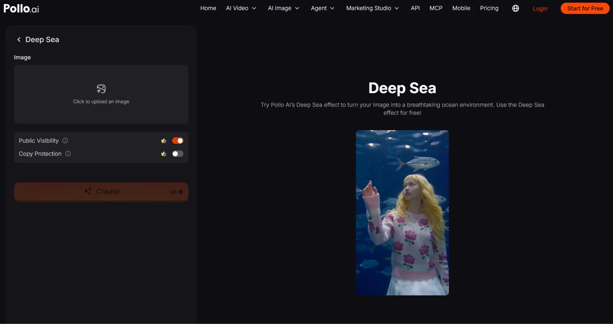This screenshot has height=324, width=613.
Task: Go to the Home menu item
Action: [x=208, y=8]
